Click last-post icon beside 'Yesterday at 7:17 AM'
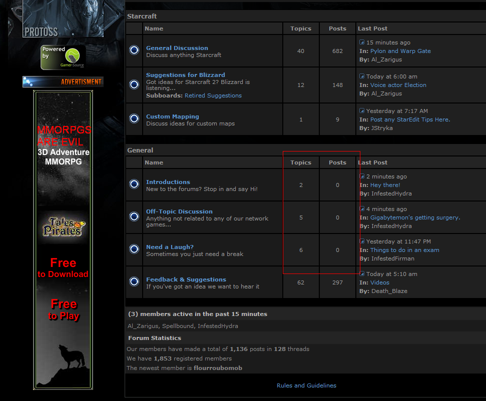Viewport: 486px width, 401px height. [362, 110]
